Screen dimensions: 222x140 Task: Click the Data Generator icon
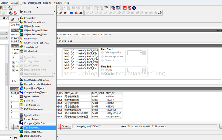[x=21, y=136]
